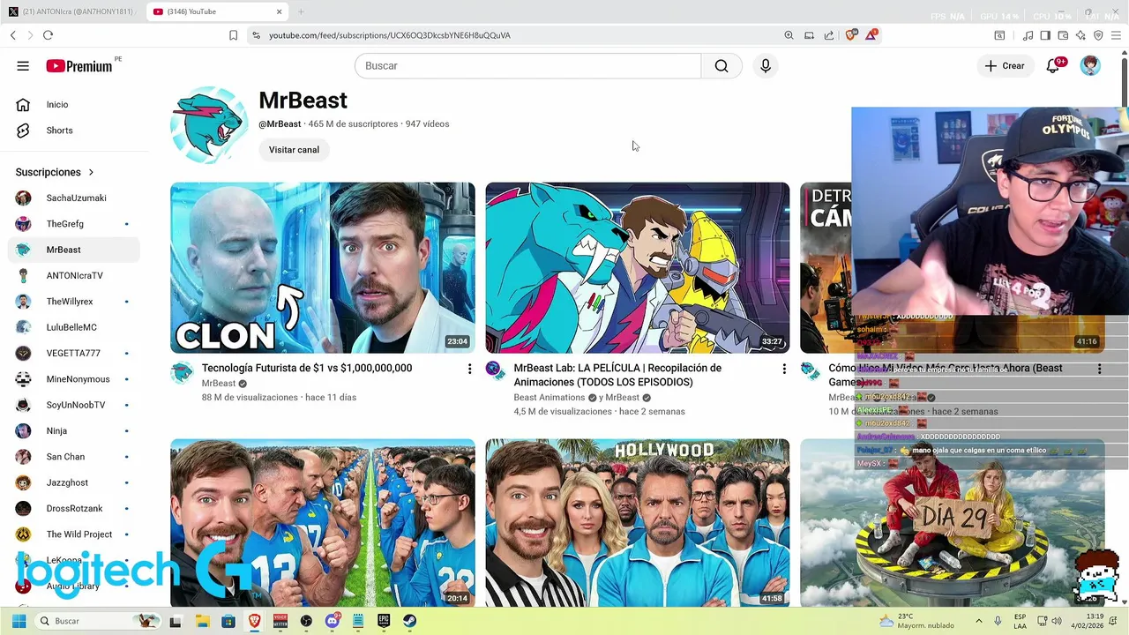Show hidden system tray icons
Screen dimensions: 1129x635
tap(978, 621)
